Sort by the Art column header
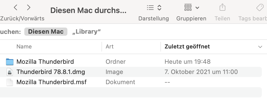The width and height of the screenshot is (267, 102). [x=109, y=47]
